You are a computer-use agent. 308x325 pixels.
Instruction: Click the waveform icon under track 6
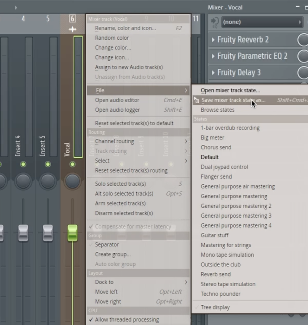click(x=73, y=30)
